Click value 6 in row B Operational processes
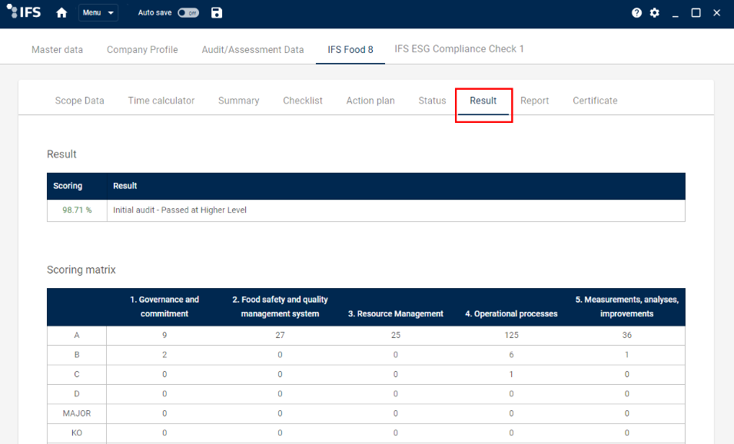This screenshot has height=444, width=734. pos(511,355)
